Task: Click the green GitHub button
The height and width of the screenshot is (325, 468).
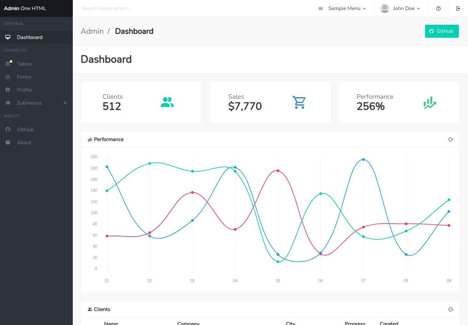Action: click(442, 31)
